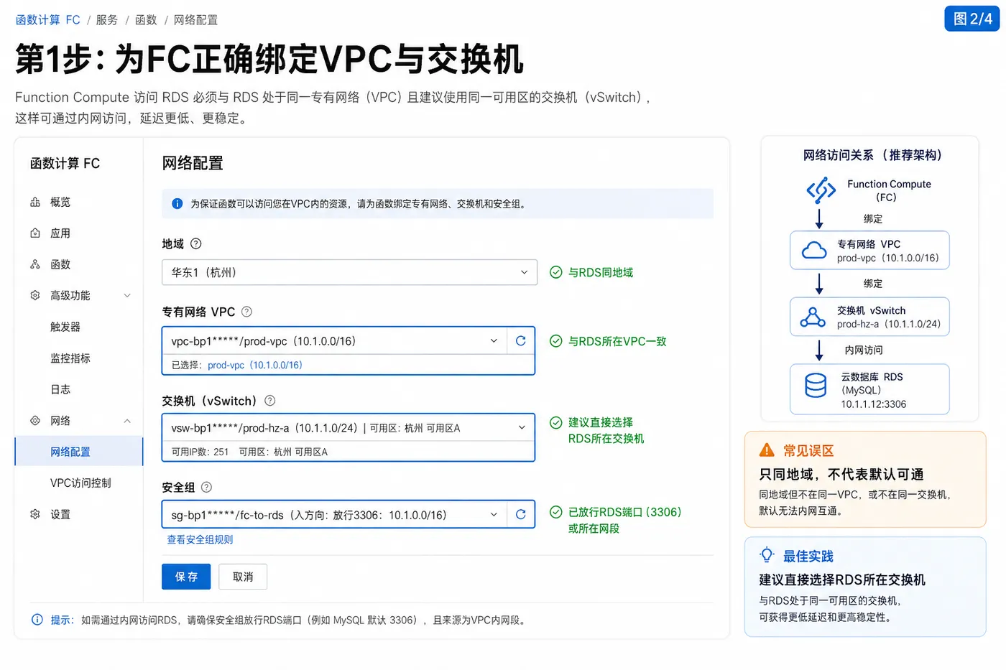Click selected prod-vpc (10.1.0.0/16) link under VPC field
The height and width of the screenshot is (670, 1006).
255,365
